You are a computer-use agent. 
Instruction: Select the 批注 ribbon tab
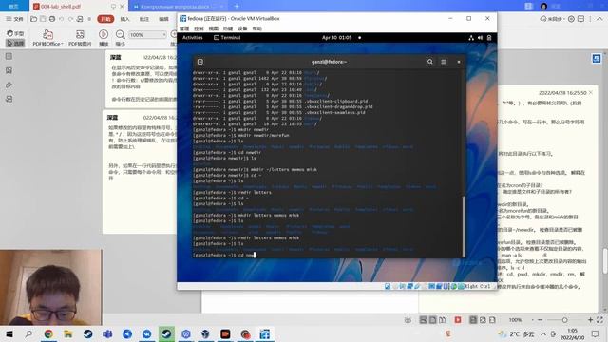[x=144, y=19]
